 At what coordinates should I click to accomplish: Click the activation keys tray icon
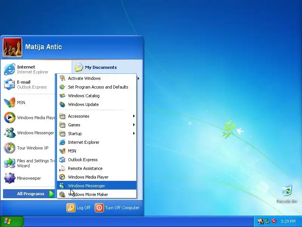[260, 221]
